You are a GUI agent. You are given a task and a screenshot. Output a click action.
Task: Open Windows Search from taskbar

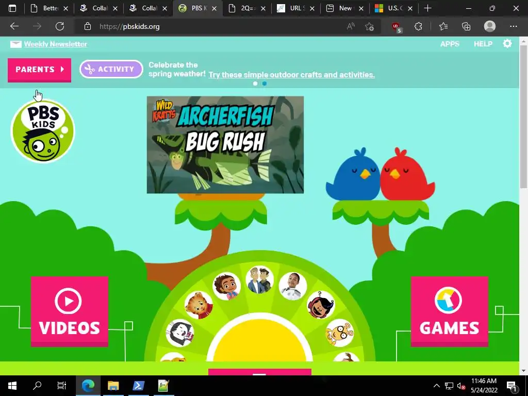[37, 386]
